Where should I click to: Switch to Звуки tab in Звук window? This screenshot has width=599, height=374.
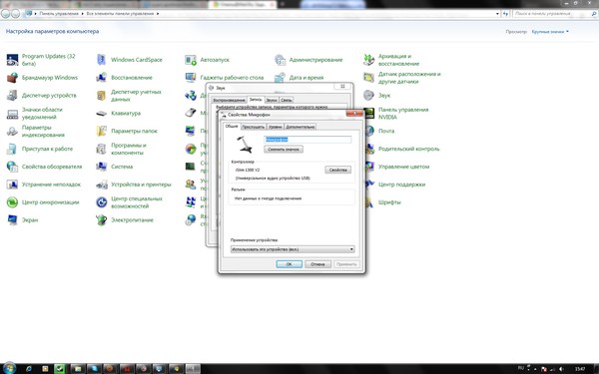(272, 100)
